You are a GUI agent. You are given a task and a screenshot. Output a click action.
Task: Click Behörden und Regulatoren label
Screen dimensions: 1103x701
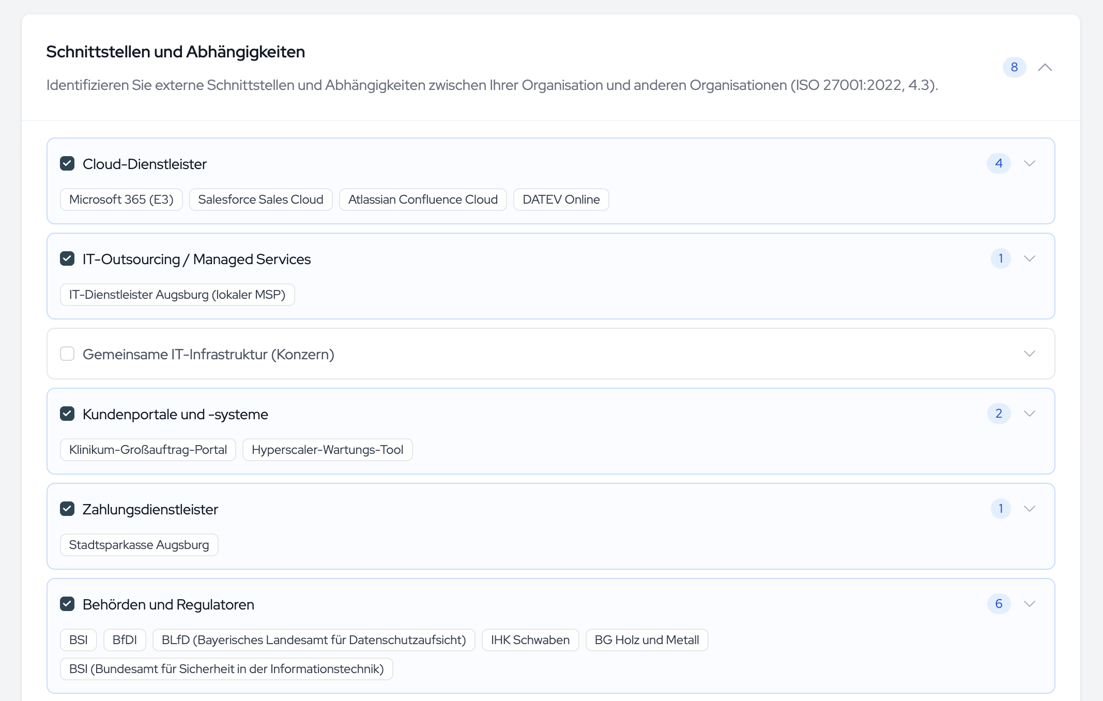click(168, 604)
